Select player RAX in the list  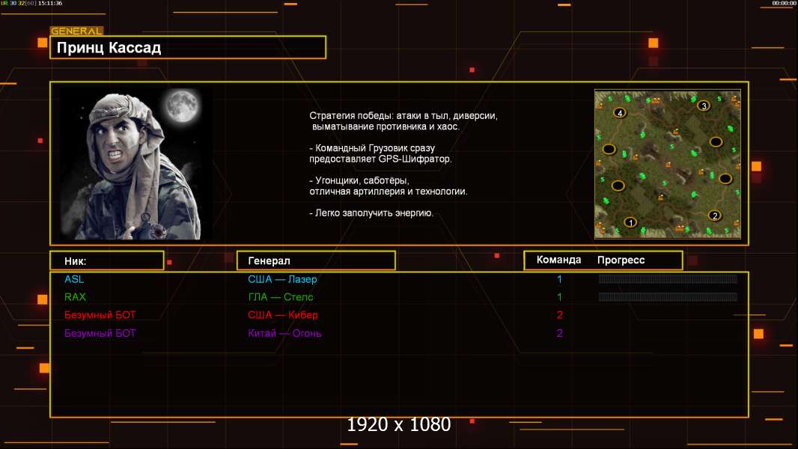coord(75,297)
